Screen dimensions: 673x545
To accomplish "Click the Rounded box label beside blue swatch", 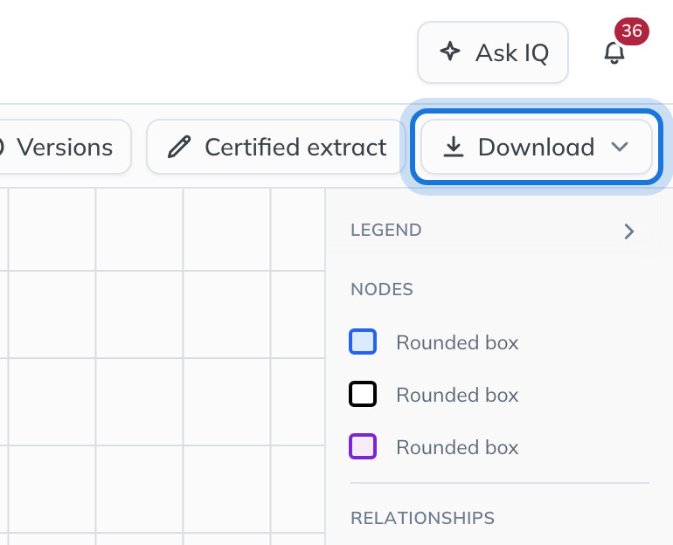I will pos(457,342).
